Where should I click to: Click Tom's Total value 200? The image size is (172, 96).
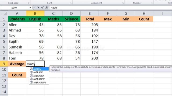click(89, 58)
